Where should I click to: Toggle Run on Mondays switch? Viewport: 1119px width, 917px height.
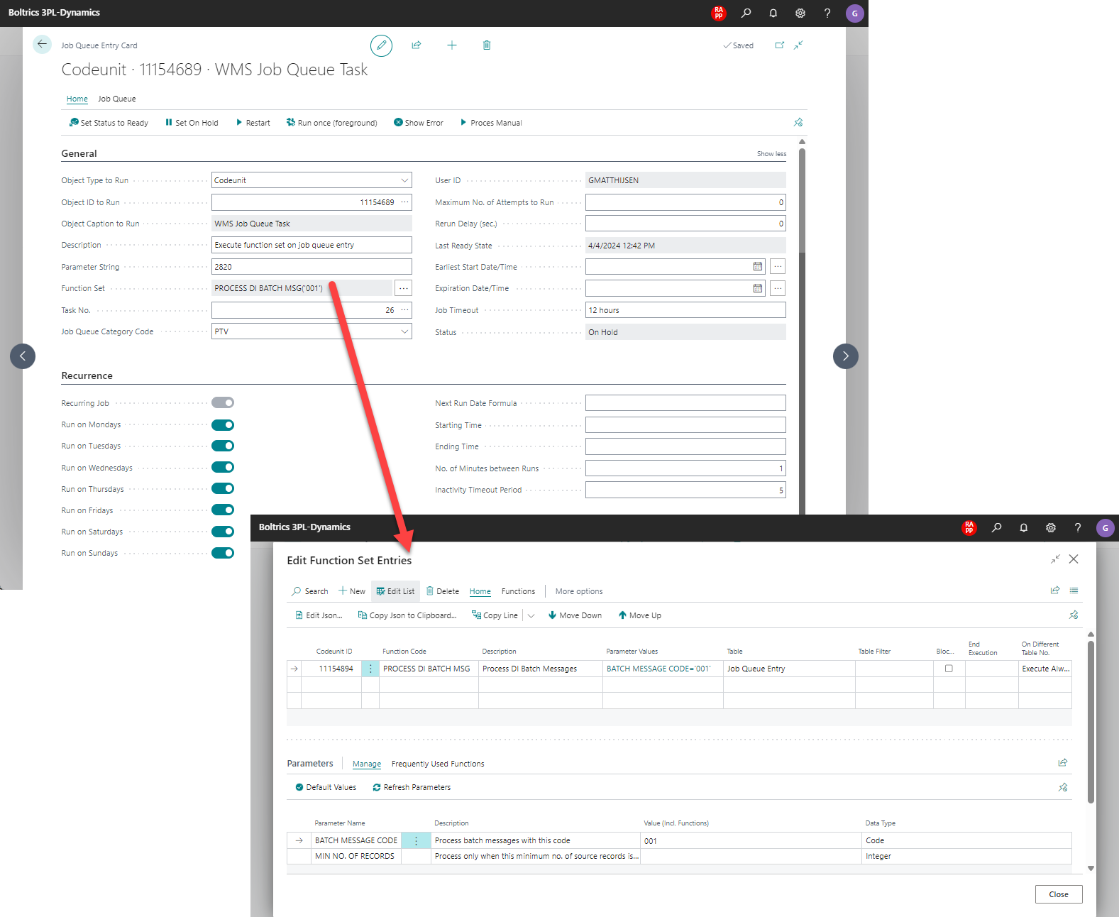tap(223, 425)
